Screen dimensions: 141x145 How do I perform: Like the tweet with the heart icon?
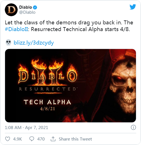click(x=8, y=139)
